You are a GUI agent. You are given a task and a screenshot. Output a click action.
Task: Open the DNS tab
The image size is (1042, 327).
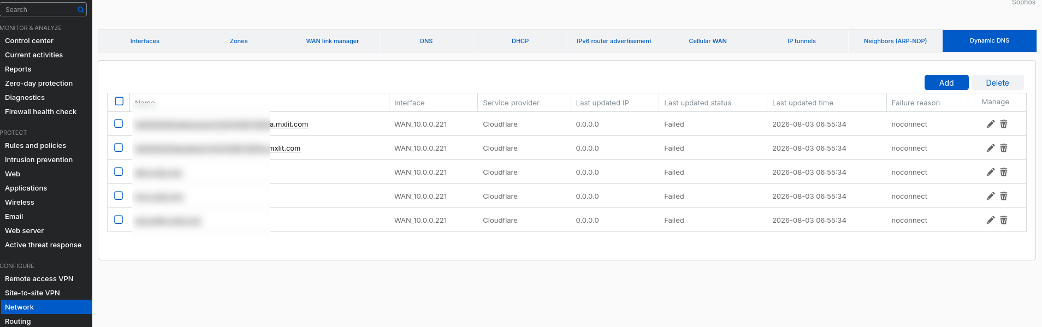pos(427,41)
